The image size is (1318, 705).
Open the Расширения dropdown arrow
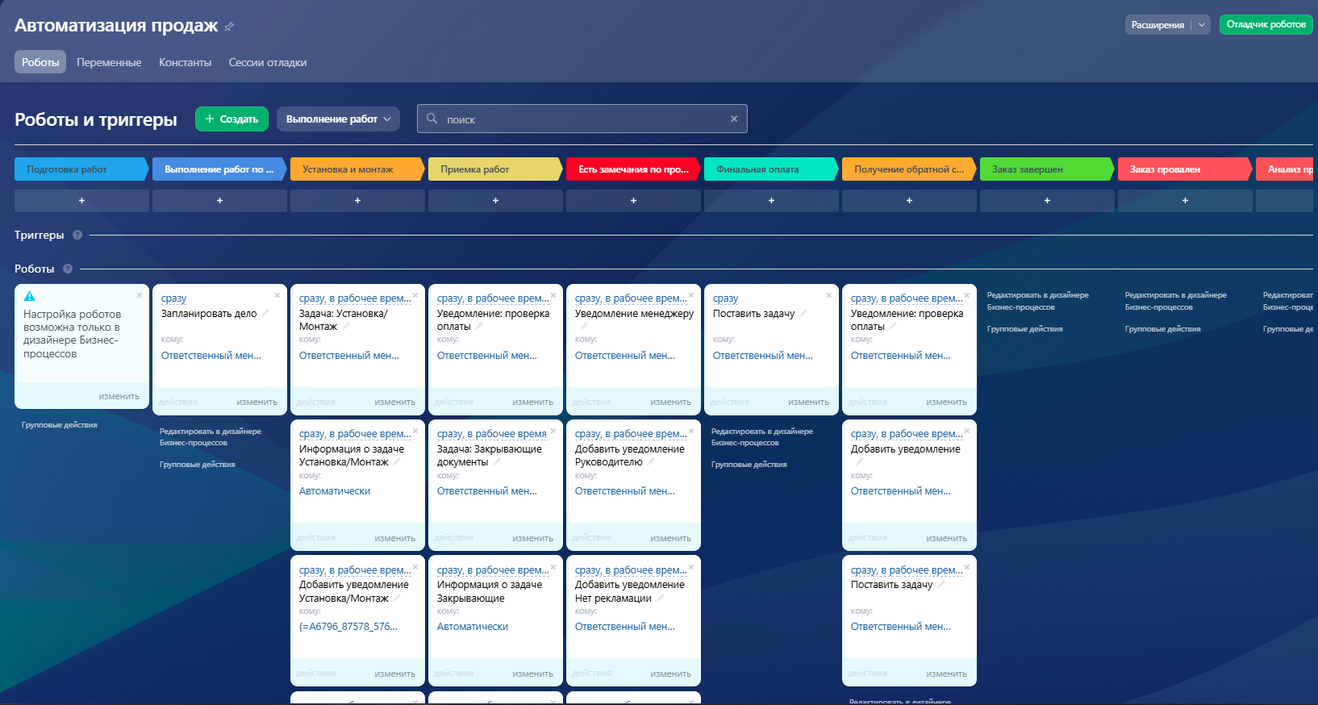1202,25
